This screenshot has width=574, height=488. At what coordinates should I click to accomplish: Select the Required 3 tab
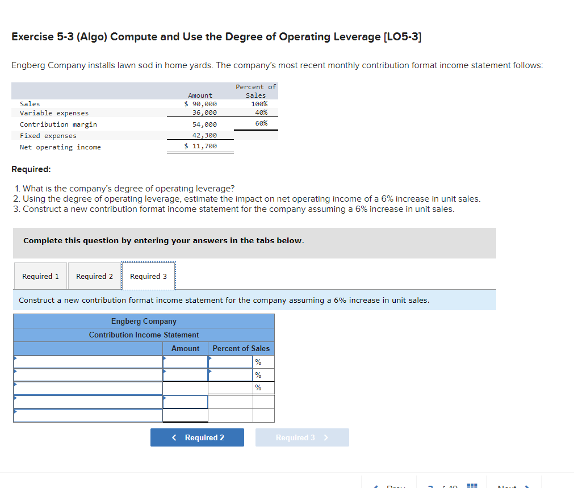point(148,276)
